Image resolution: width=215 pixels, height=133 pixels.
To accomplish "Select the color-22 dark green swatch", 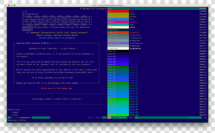I will [x=118, y=67].
